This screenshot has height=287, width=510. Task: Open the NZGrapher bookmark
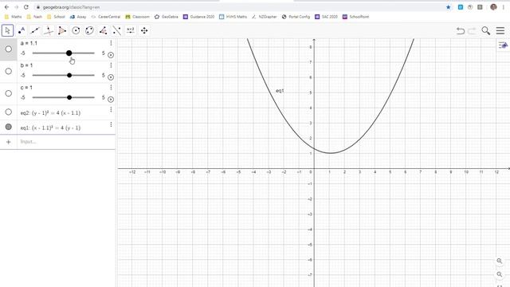point(264,17)
